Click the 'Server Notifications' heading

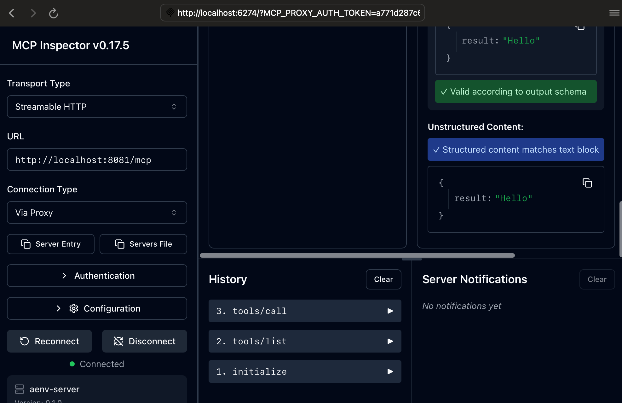tap(475, 279)
